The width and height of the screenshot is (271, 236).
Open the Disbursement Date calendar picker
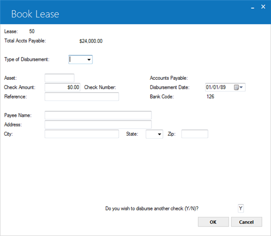point(238,87)
